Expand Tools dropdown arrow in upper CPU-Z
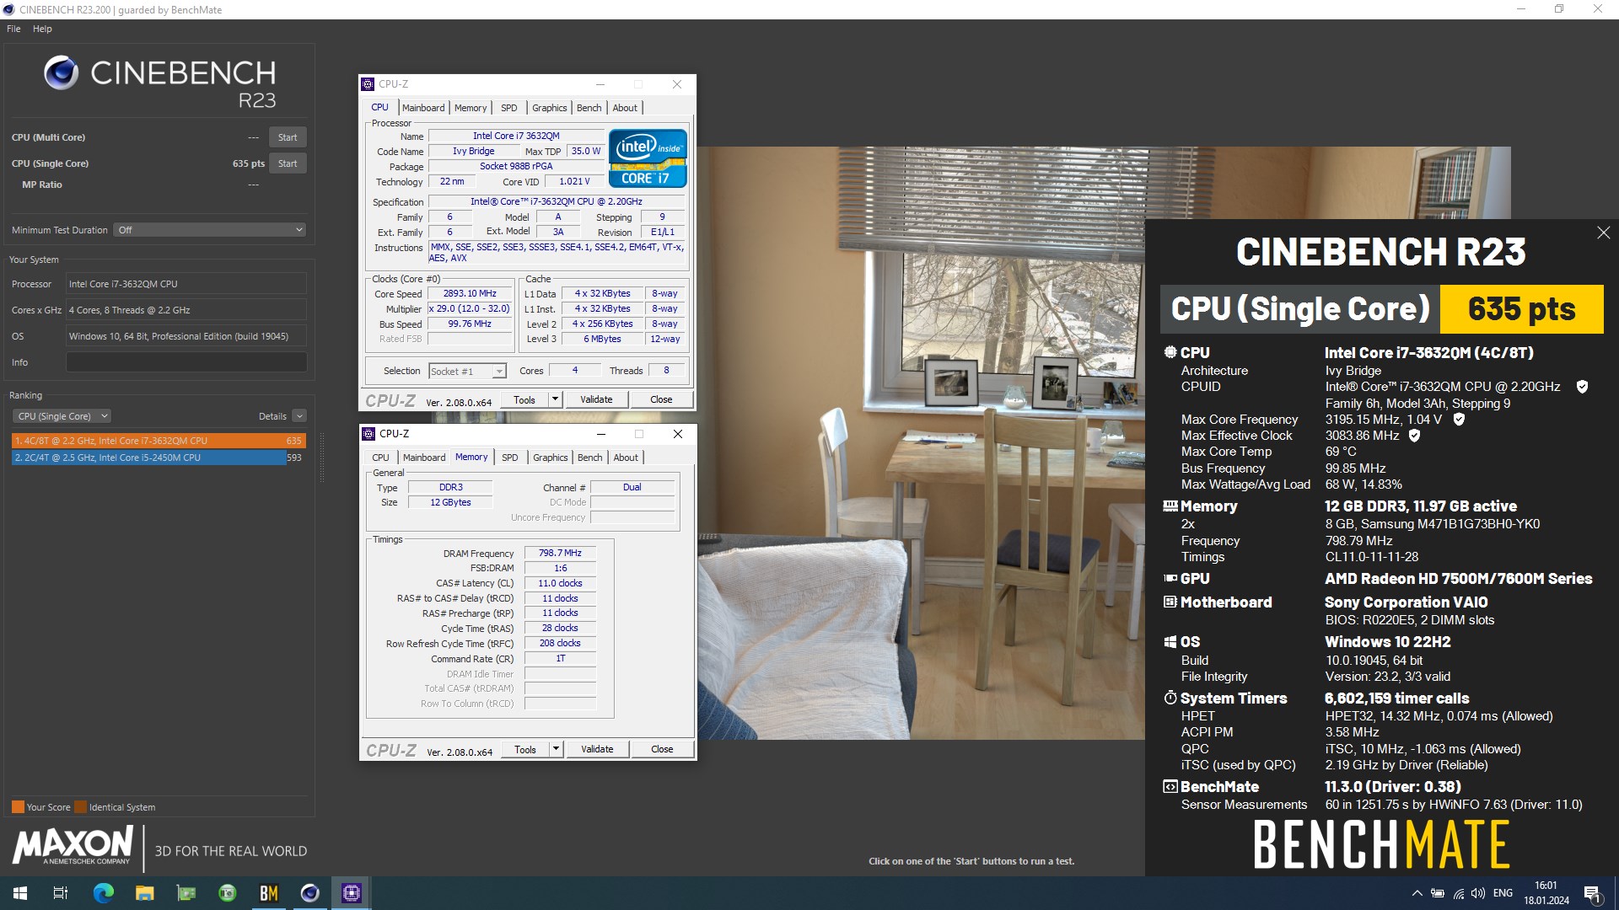 555,400
